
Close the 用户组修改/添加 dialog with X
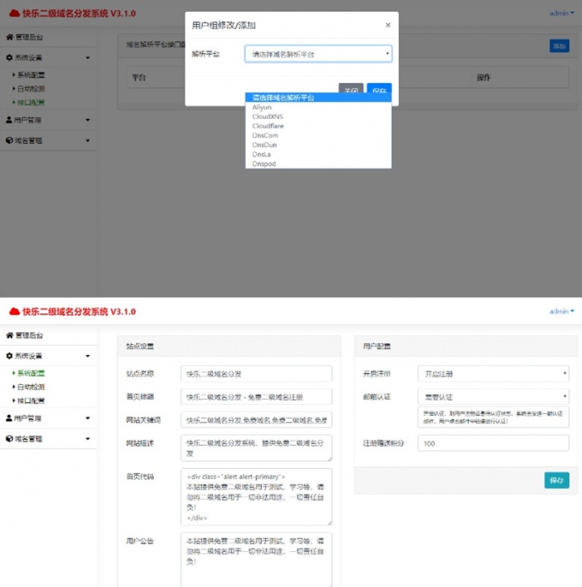(x=387, y=25)
